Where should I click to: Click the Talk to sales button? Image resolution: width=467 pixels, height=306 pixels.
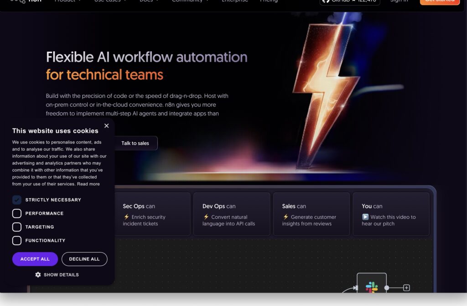click(x=135, y=143)
